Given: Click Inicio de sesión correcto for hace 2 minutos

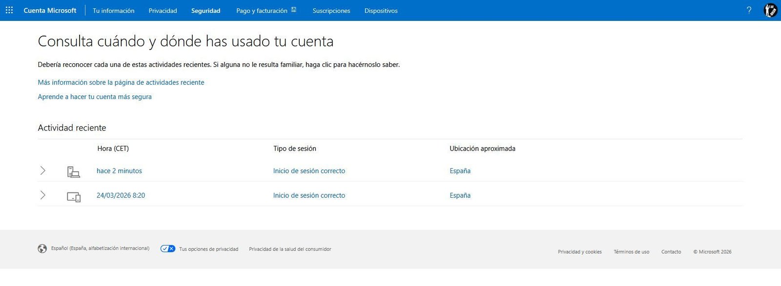Looking at the screenshot, I should [309, 171].
